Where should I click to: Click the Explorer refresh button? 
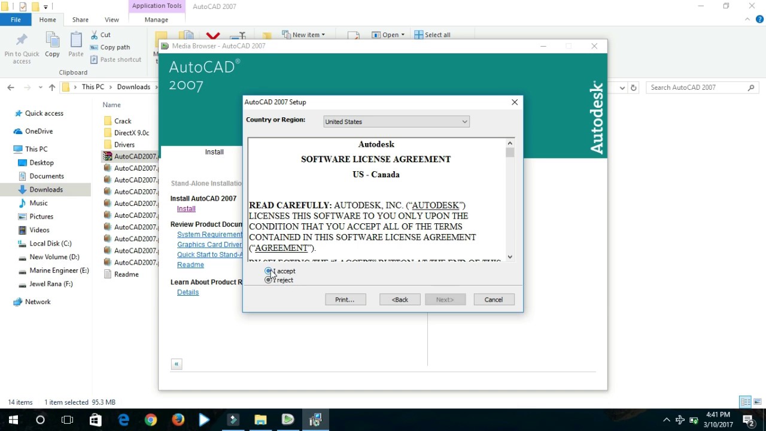tap(634, 87)
